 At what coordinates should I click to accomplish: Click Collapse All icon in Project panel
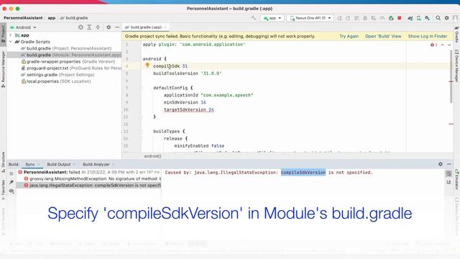click(x=98, y=27)
